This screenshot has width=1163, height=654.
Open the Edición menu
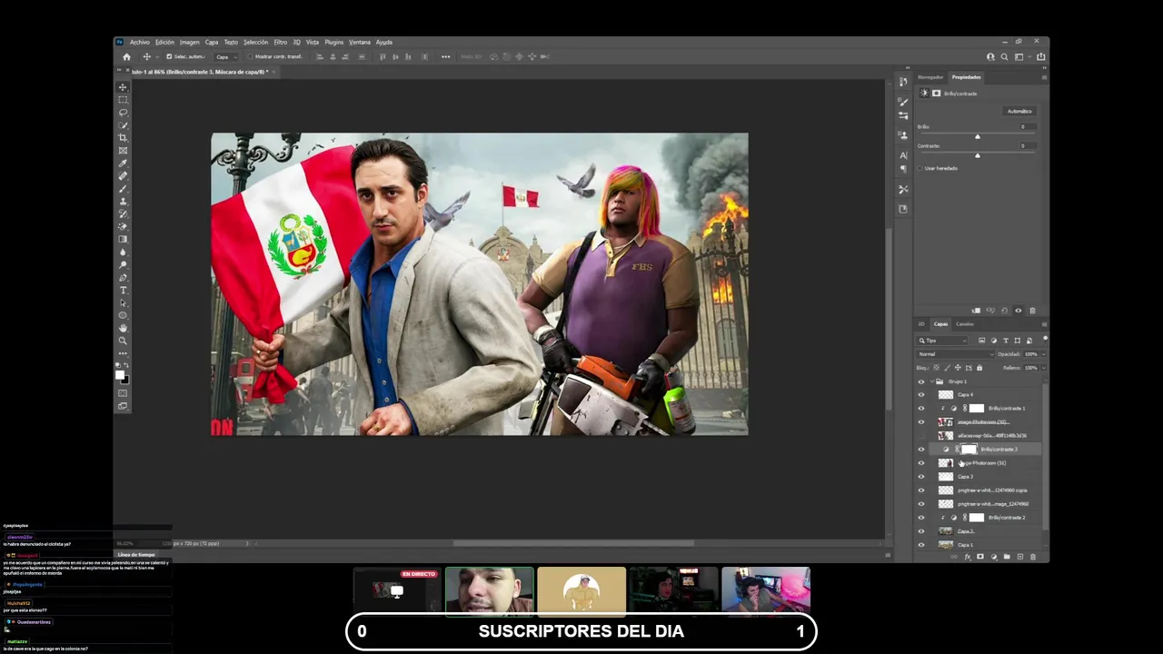pyautogui.click(x=164, y=42)
